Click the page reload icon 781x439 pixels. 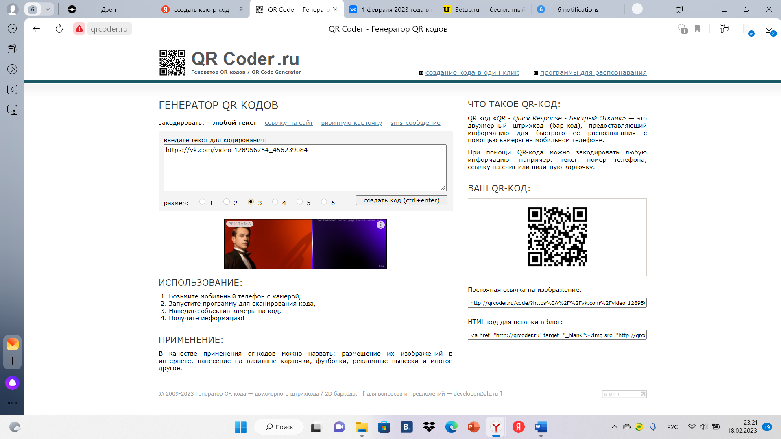[59, 28]
